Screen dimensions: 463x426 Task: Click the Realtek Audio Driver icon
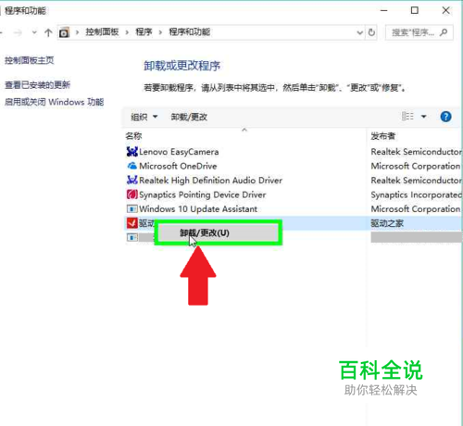click(x=132, y=180)
